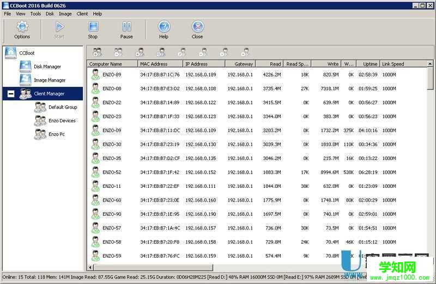The height and width of the screenshot is (284, 436).
Task: Click the ENZO-30 client user icon
Action: 95,144
